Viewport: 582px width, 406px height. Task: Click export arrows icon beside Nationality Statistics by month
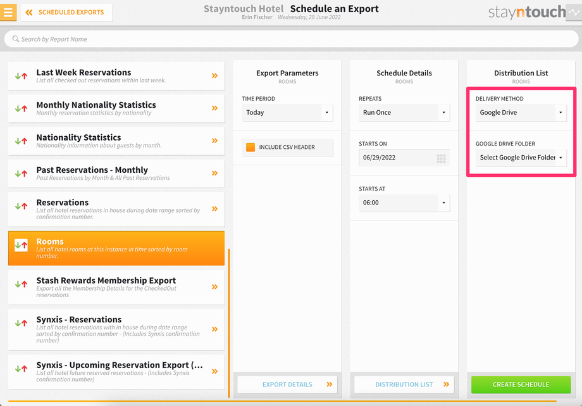(21, 141)
